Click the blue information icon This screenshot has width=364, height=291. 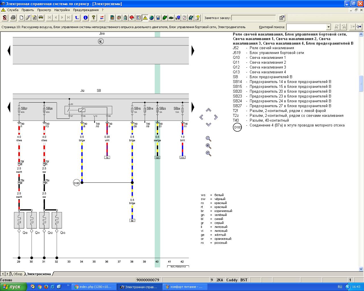(x=86, y=18)
